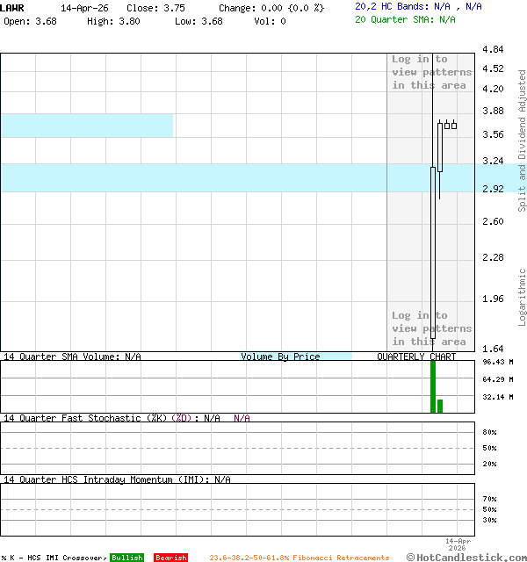Click the HotCandlestick.com watermark link
527x562 pixels.
tap(466, 557)
